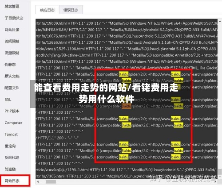Click log line xinjiang/98-ctime-1.html with AhrefsBot
Screen dimensions: 222x188
pos(127,55)
